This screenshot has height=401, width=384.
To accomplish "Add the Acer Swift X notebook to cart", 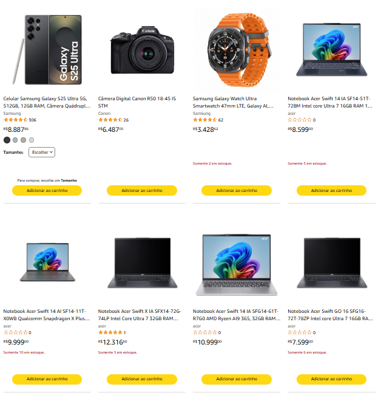I will [x=141, y=379].
